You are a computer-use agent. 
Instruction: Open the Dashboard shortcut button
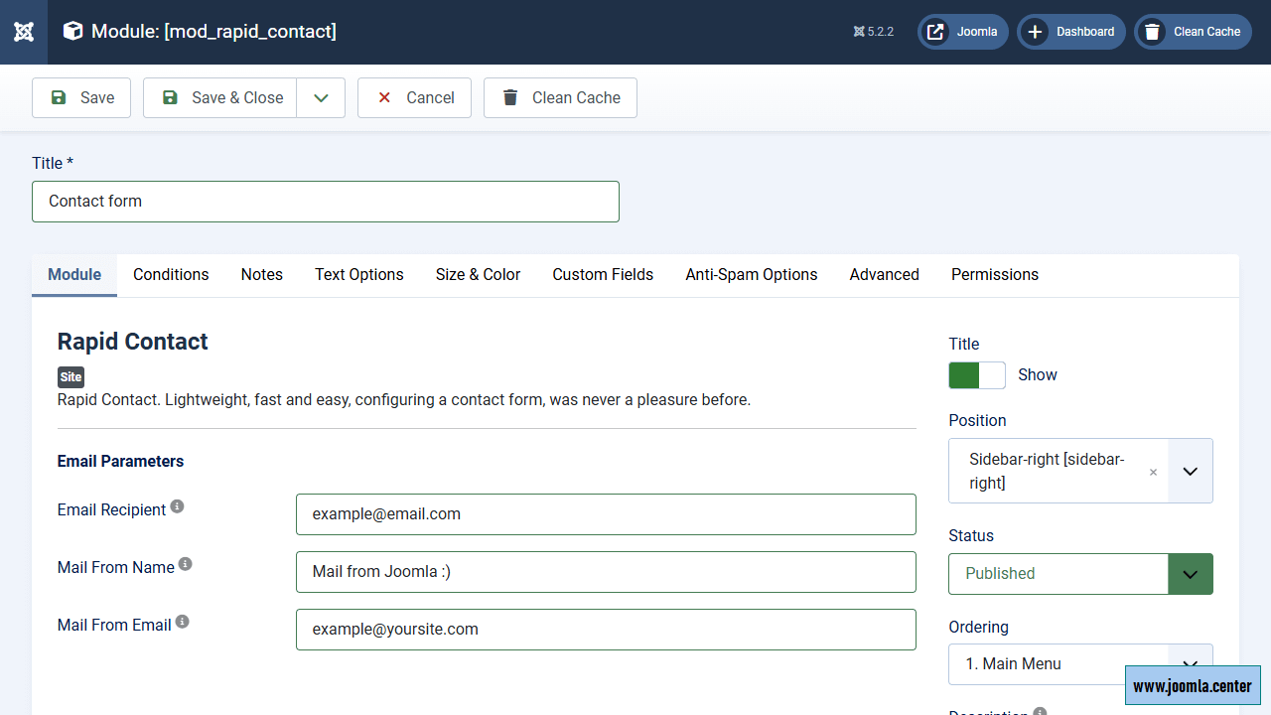pyautogui.click(x=1071, y=32)
